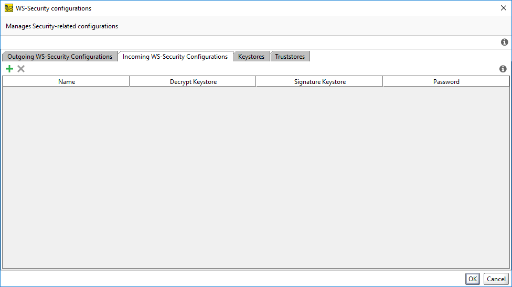Viewport: 512px width, 287px height.
Task: Open the Keystores tab
Action: click(251, 57)
